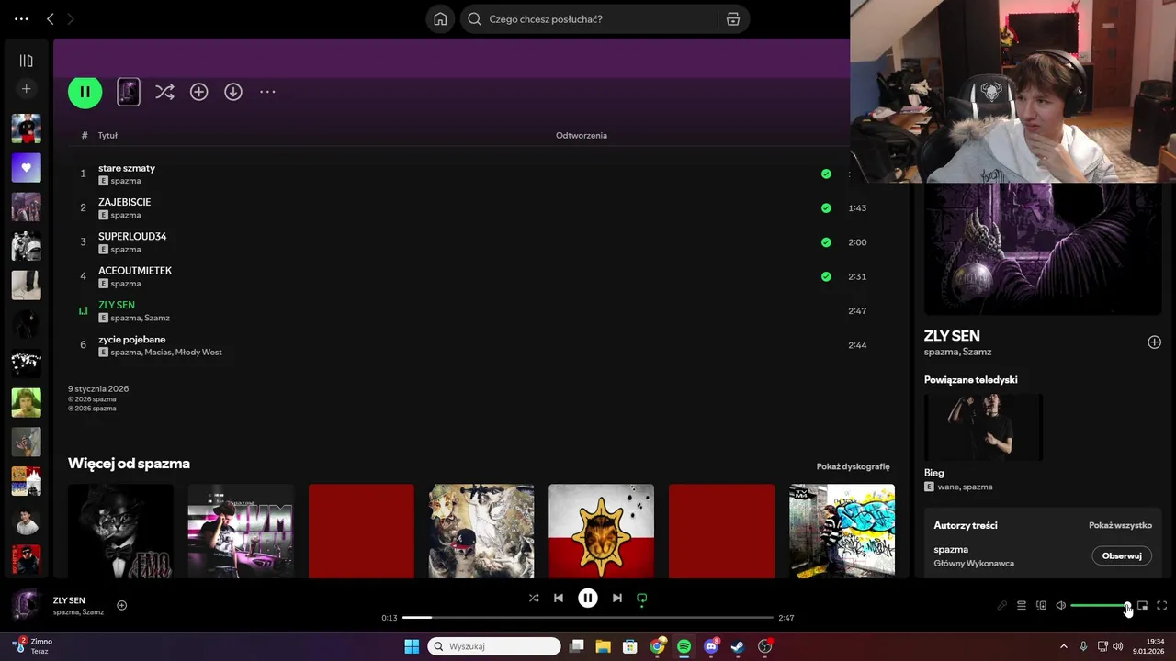
Task: Open artist 'Szamz' link in ZLY SEN row
Action: (157, 318)
